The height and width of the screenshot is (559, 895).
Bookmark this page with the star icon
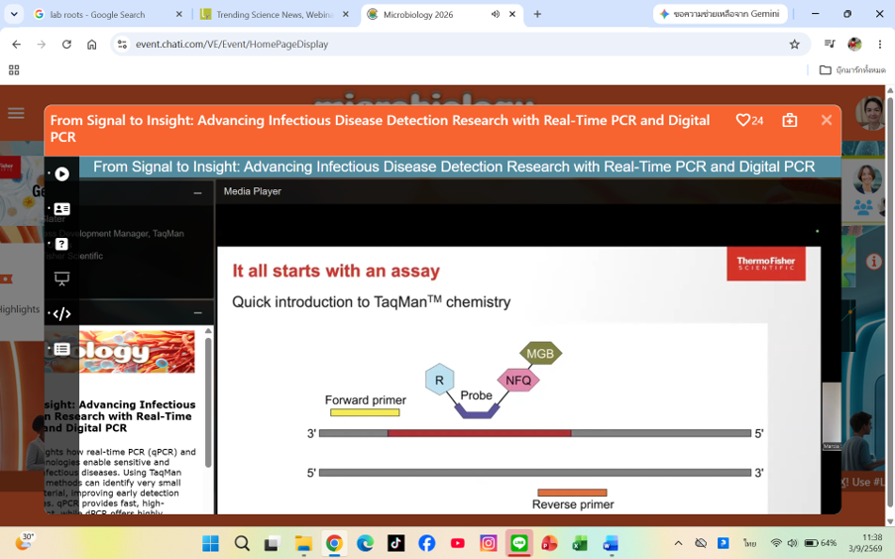794,44
